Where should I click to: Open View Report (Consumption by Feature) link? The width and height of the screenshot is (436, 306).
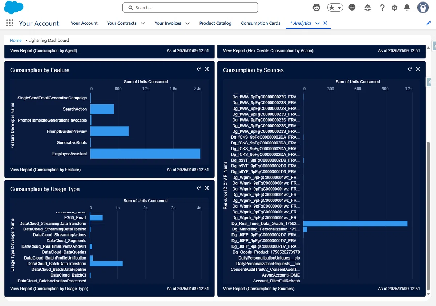click(x=45, y=170)
